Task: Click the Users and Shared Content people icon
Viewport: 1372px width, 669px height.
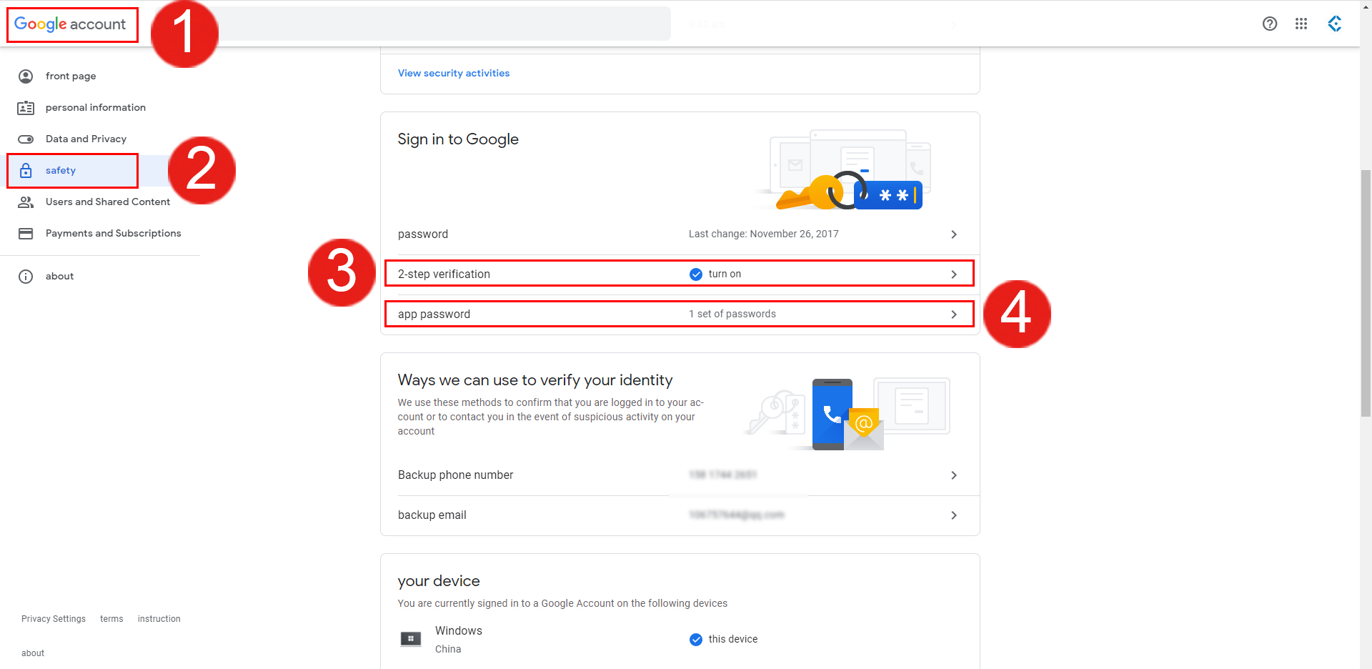Action: [26, 202]
